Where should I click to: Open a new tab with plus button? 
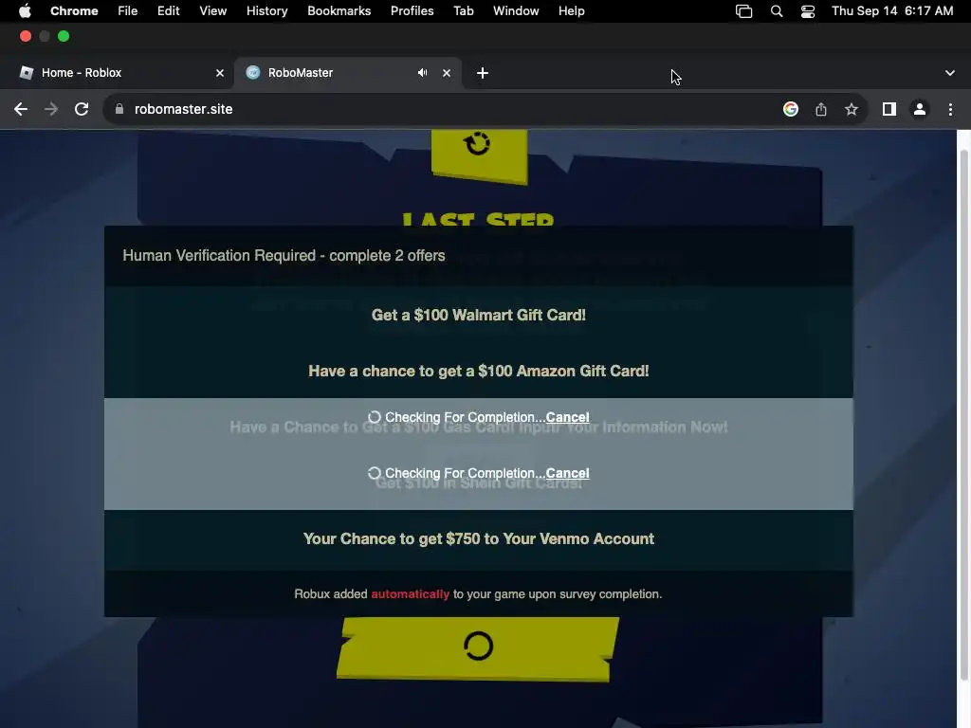483,73
